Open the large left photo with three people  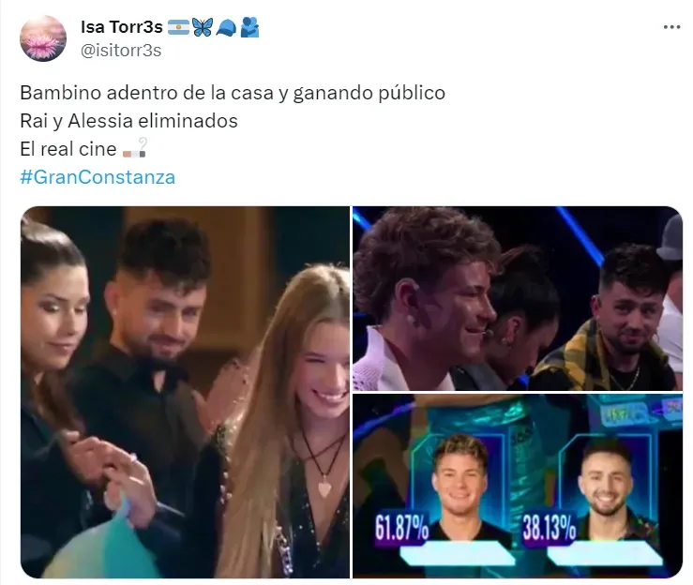[185, 392]
